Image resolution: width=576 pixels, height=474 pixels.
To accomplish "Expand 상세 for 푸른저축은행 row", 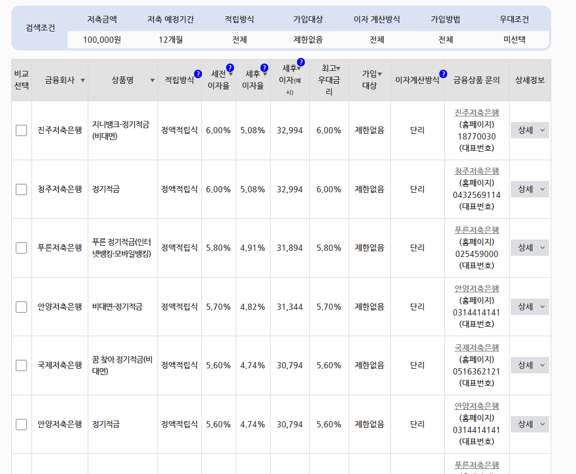I will click(530, 248).
